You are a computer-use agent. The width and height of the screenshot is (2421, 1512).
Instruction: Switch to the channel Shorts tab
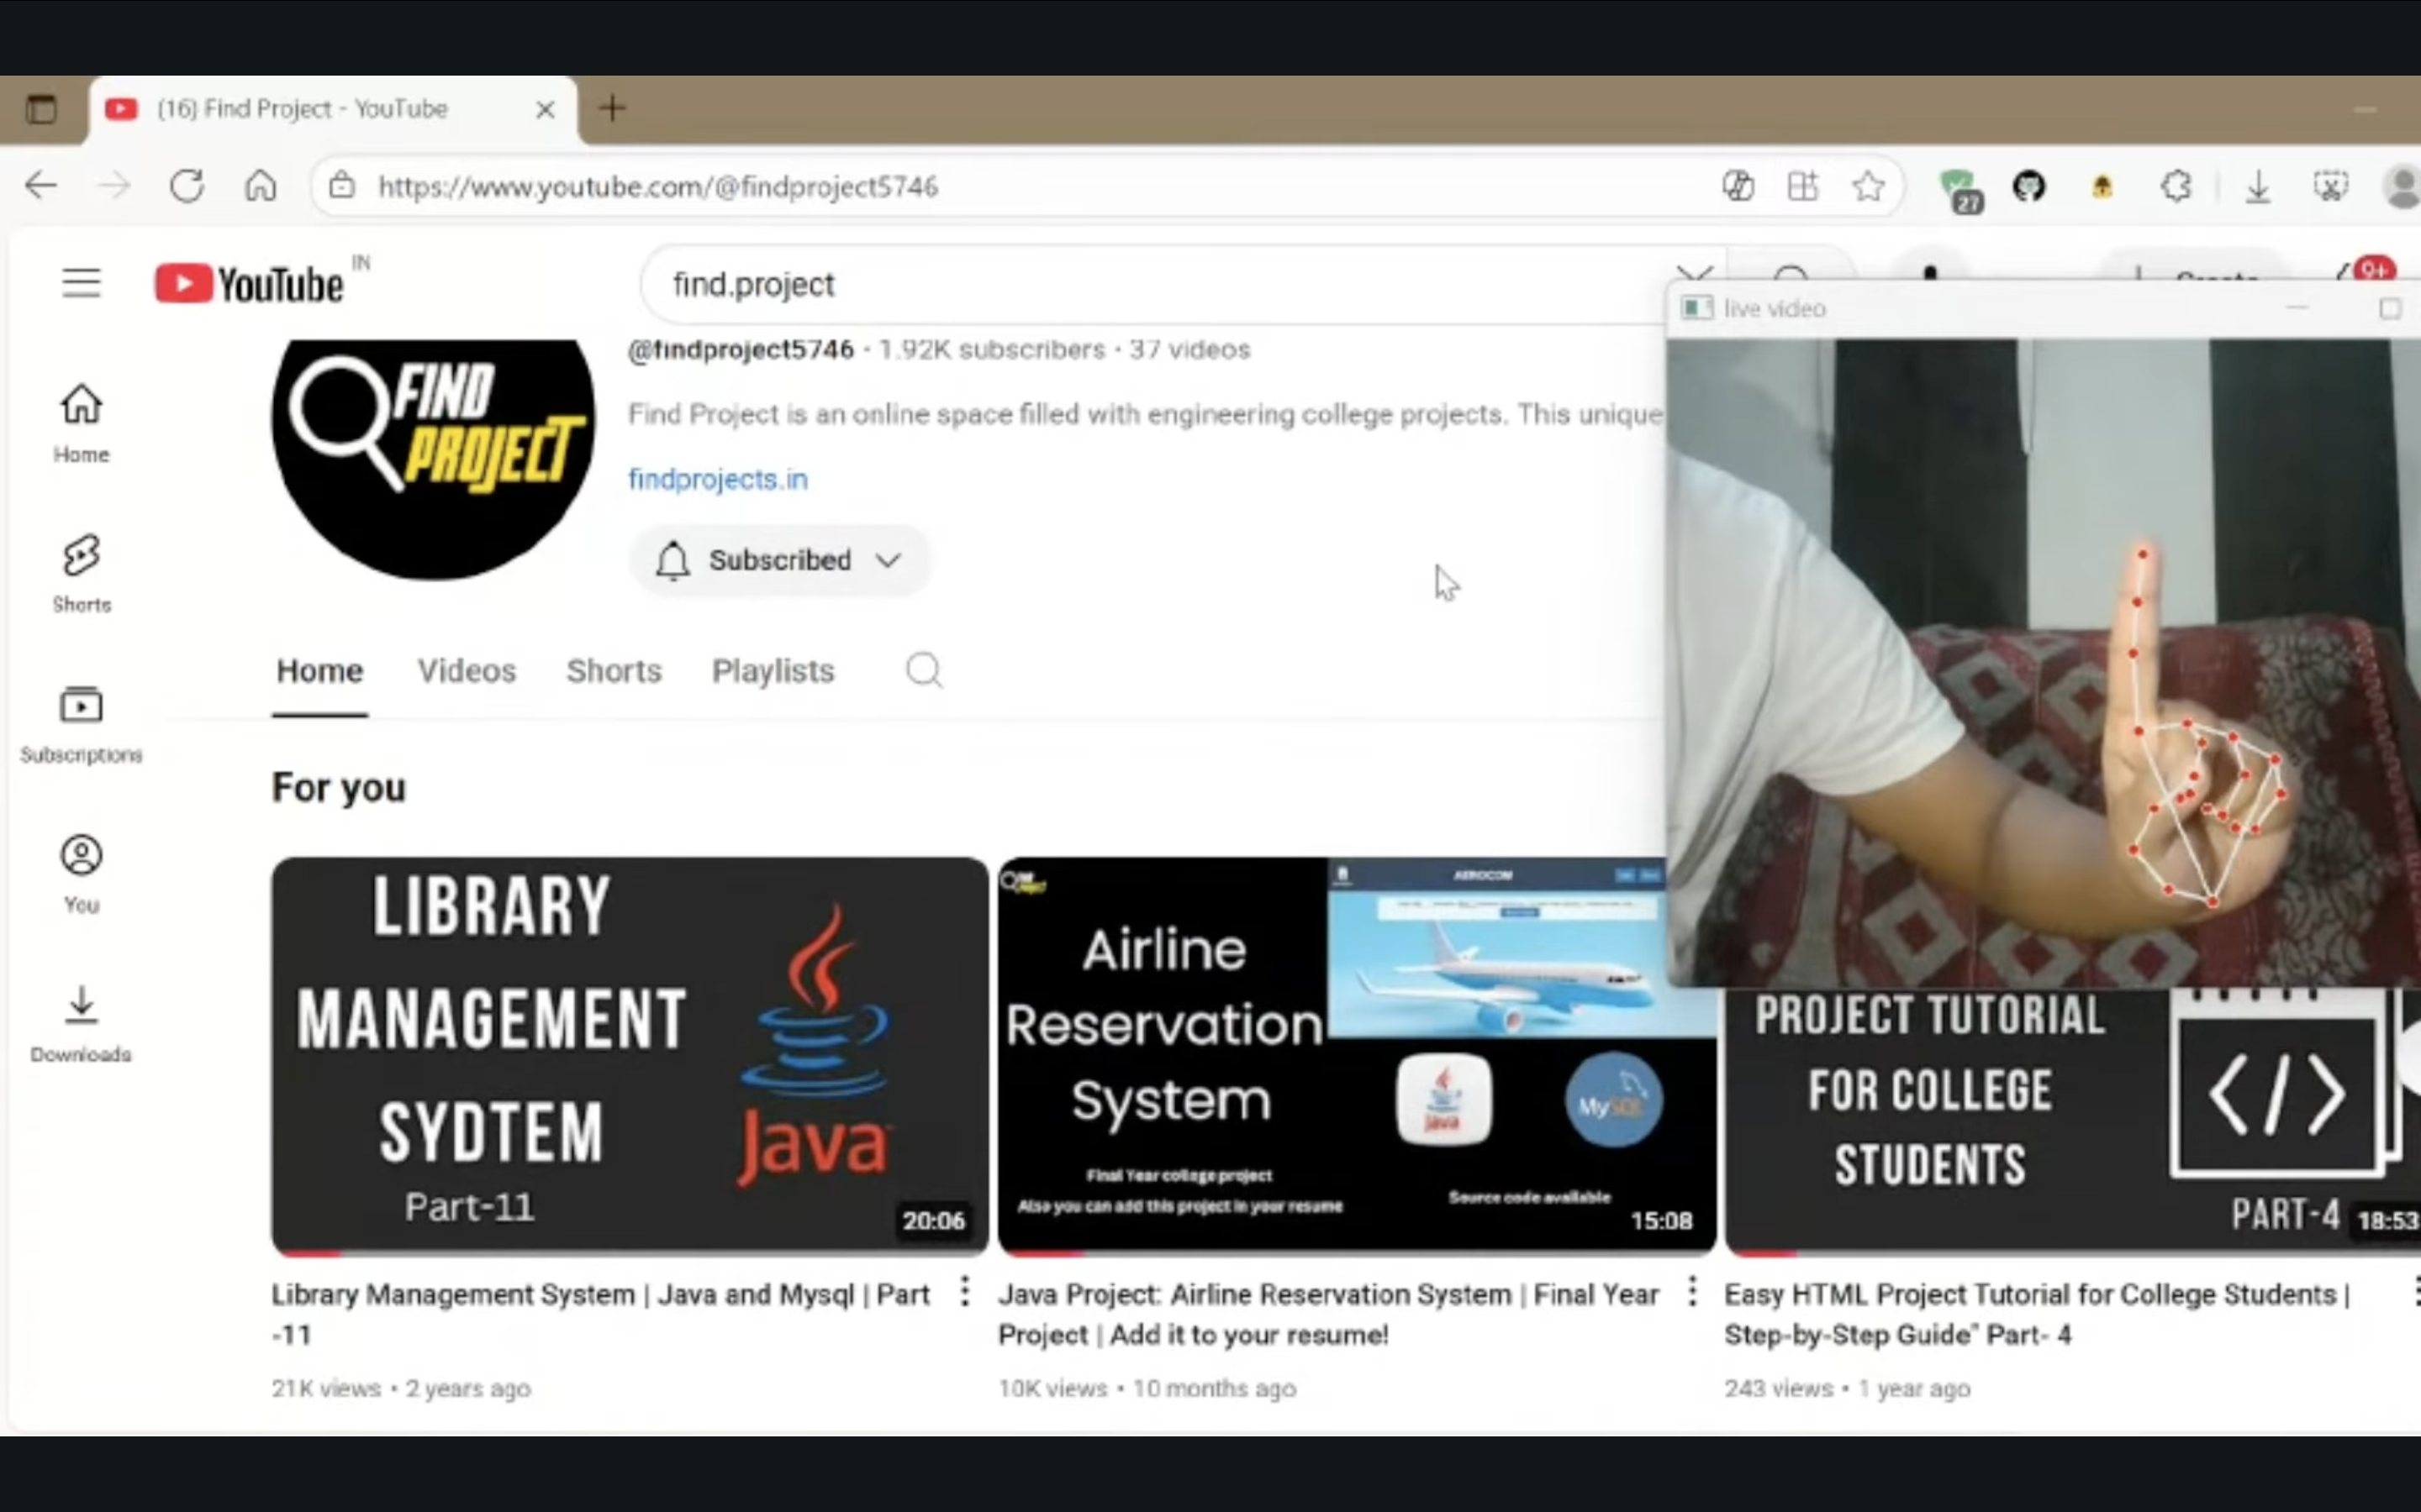pyautogui.click(x=614, y=671)
